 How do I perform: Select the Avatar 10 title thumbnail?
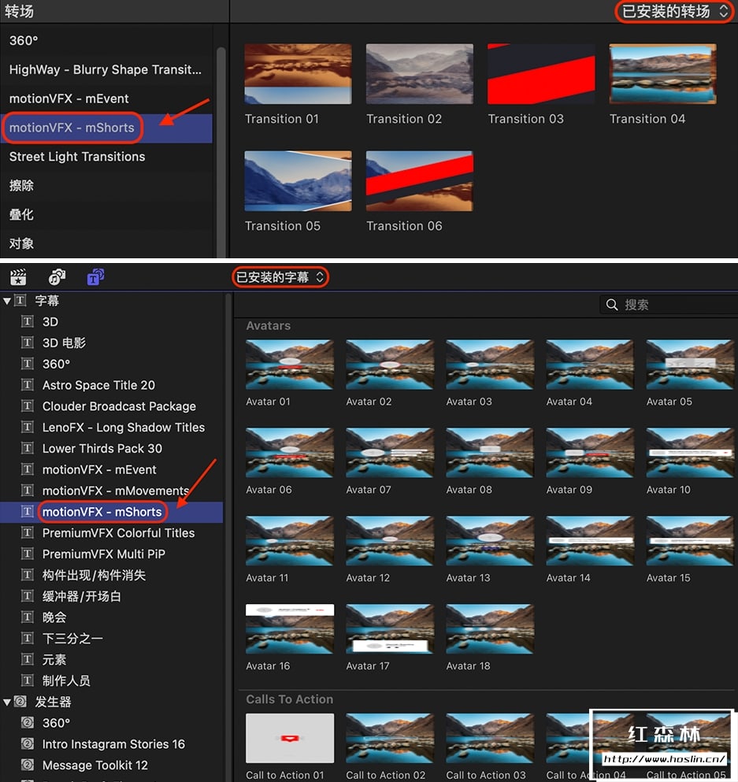690,453
